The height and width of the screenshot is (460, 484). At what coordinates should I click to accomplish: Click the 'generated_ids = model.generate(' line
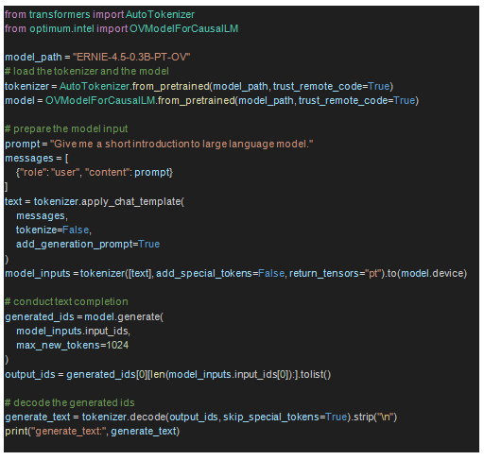tap(84, 316)
